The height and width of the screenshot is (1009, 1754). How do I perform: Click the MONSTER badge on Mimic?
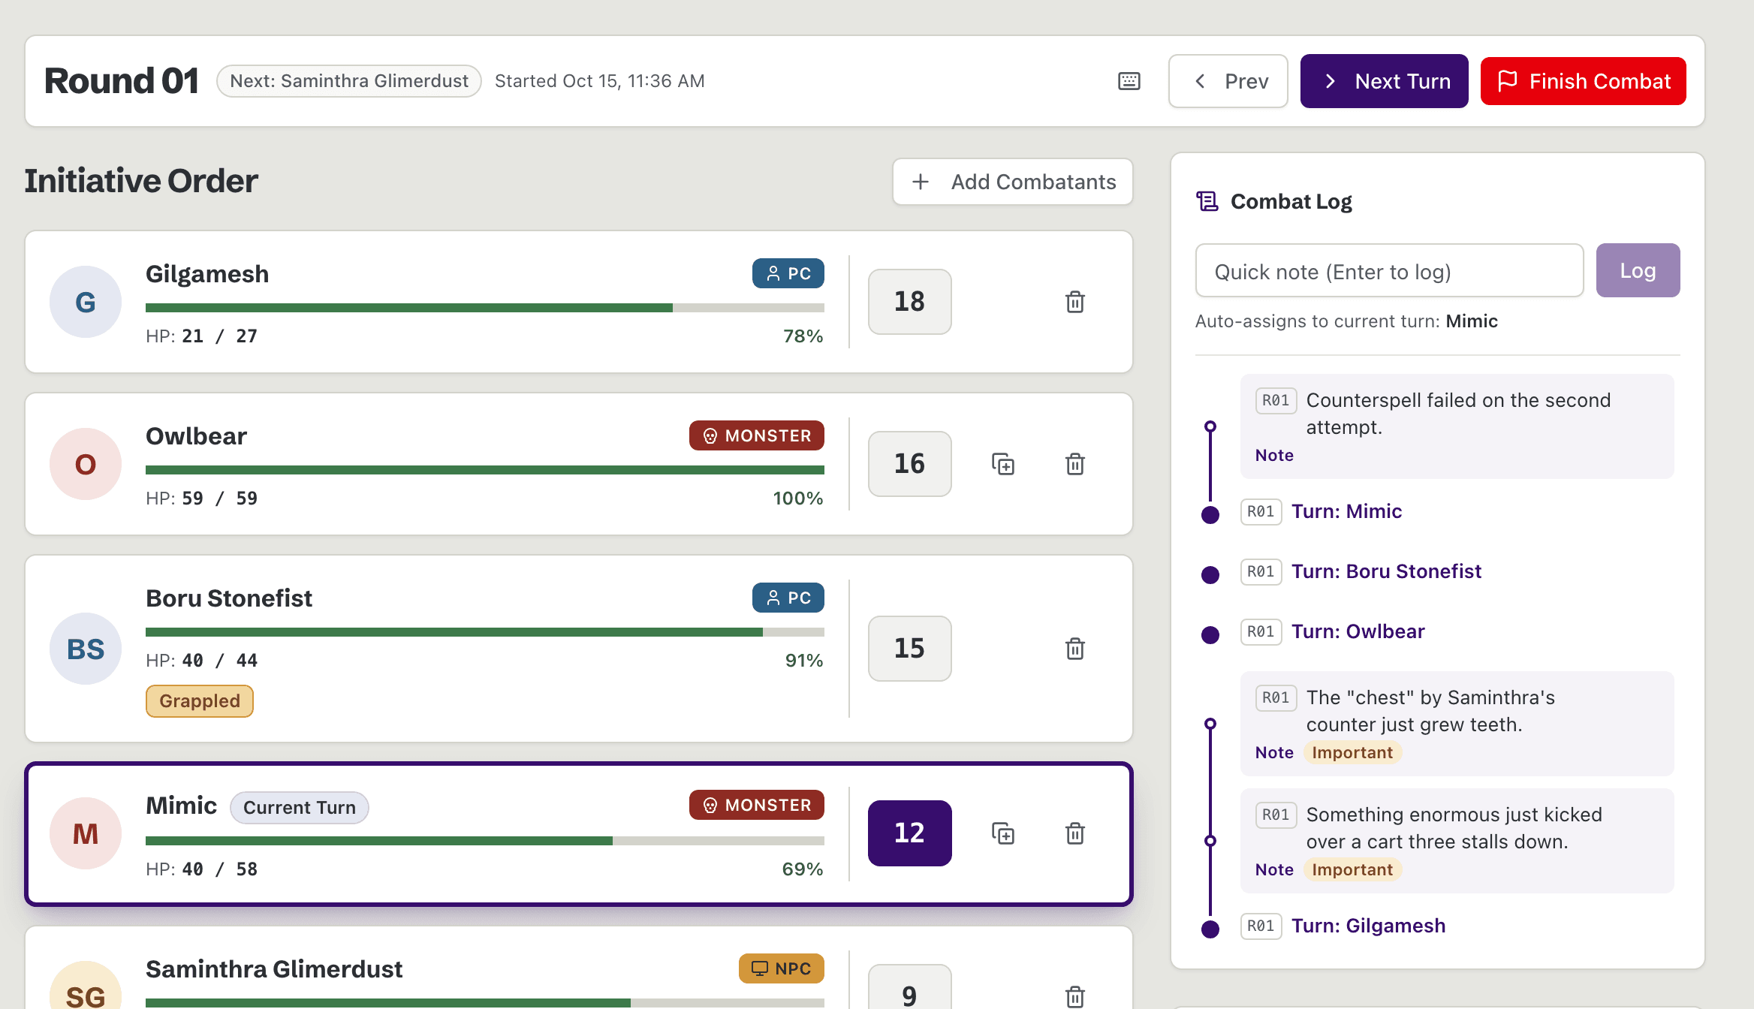(x=757, y=805)
